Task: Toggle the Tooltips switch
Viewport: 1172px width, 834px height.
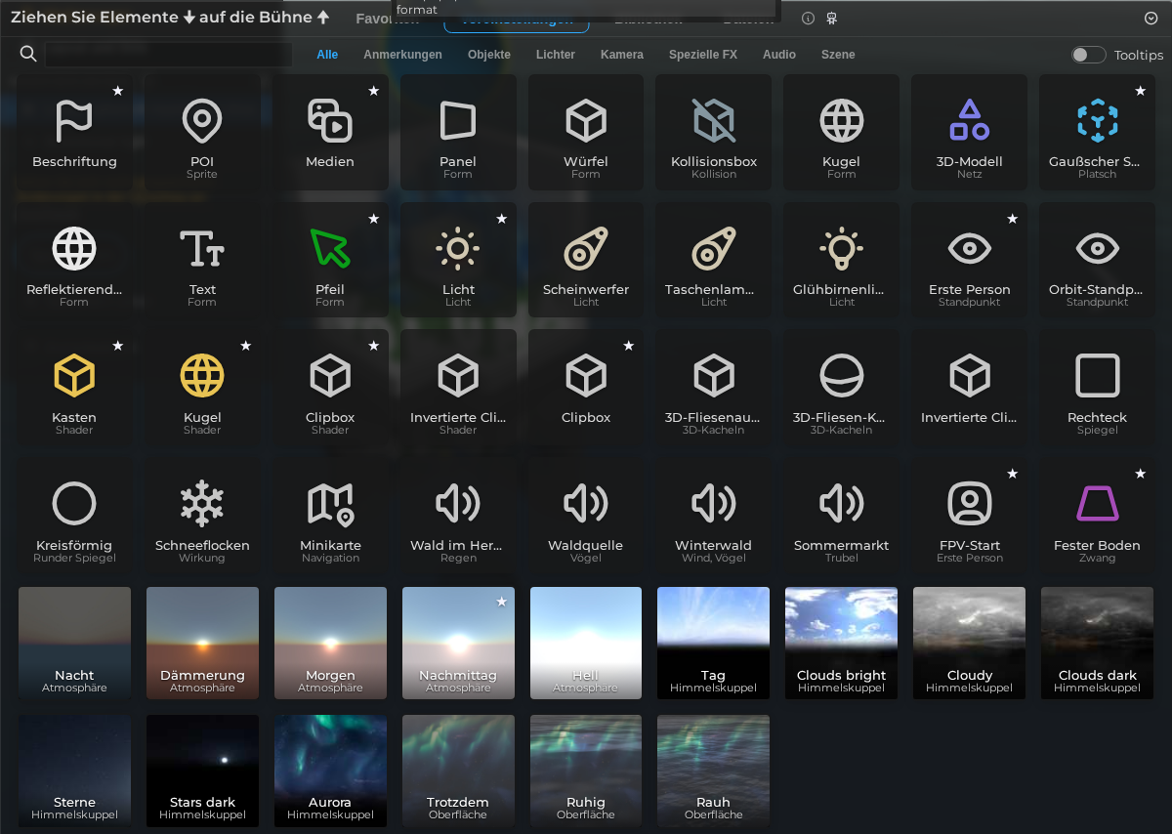Action: (1088, 55)
